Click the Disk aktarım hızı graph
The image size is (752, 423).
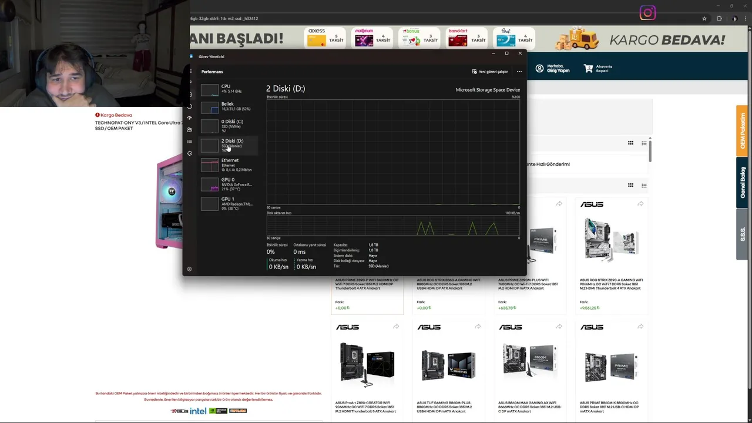tap(393, 226)
